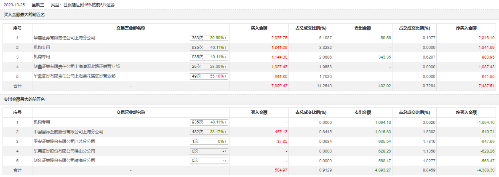The height and width of the screenshot is (177, 499).
Task: Open 华鑫证券上海清溪北路证券营业部 link
Action: [76, 67]
